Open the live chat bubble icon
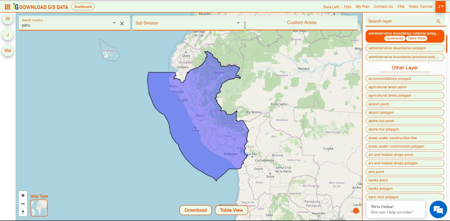The width and height of the screenshot is (450, 221). tap(438, 209)
